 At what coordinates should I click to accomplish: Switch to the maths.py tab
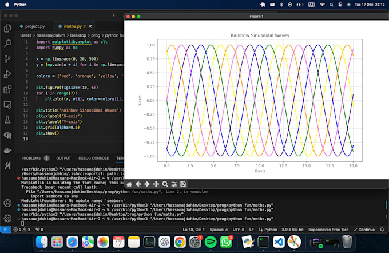point(72,26)
